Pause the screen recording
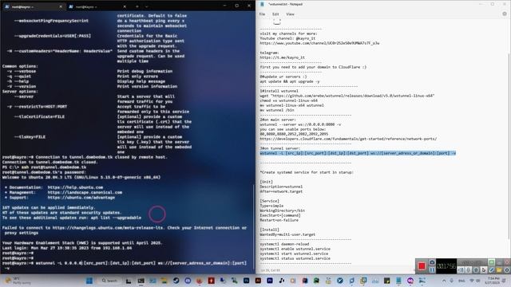This screenshot has width=511, height=287. 432,269
